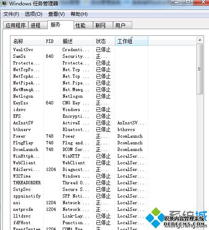Screen dimensions: 209x230
Task: Open the 选项(O) menu
Action: [x=33, y=14]
